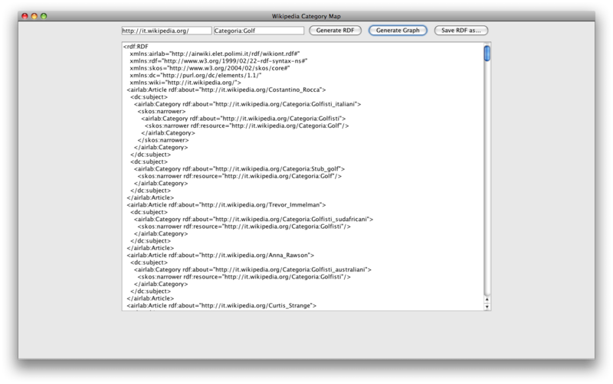Select the Stub_golf category line

coord(239,169)
